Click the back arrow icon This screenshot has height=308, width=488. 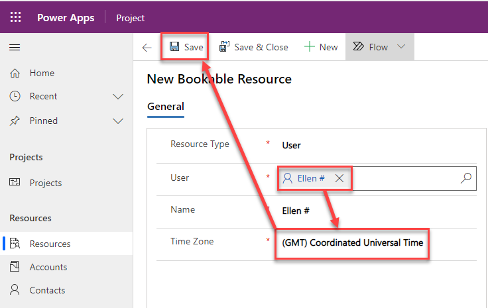147,47
